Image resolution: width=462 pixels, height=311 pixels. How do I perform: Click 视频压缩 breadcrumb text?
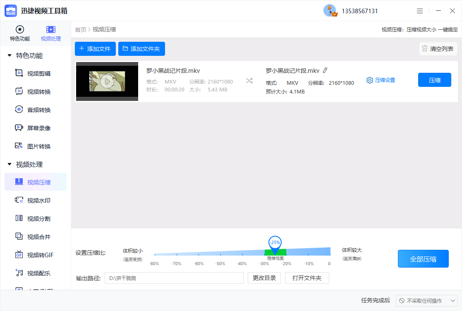click(x=104, y=29)
